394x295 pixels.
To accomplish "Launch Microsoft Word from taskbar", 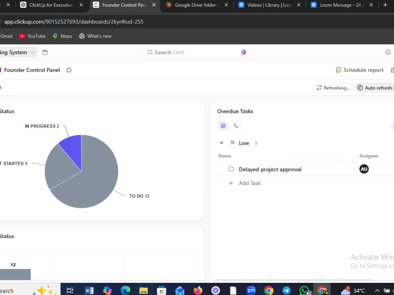I will (89, 291).
